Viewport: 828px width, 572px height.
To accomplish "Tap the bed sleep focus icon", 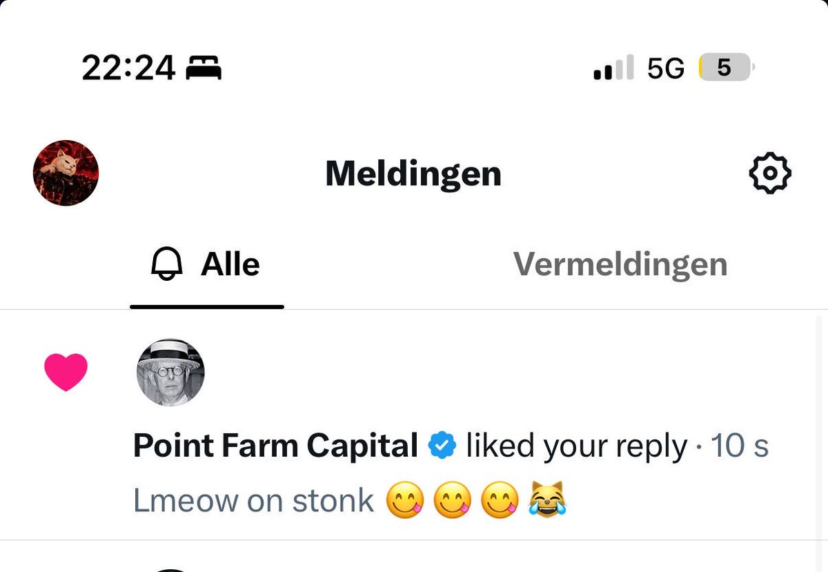I will pos(204,68).
